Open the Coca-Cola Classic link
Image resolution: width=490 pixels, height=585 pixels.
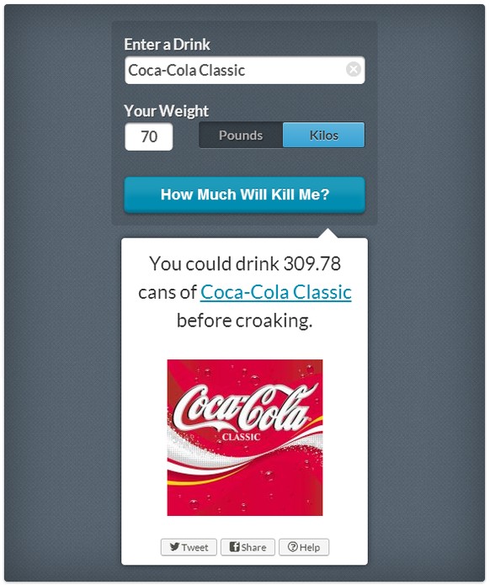pos(276,292)
